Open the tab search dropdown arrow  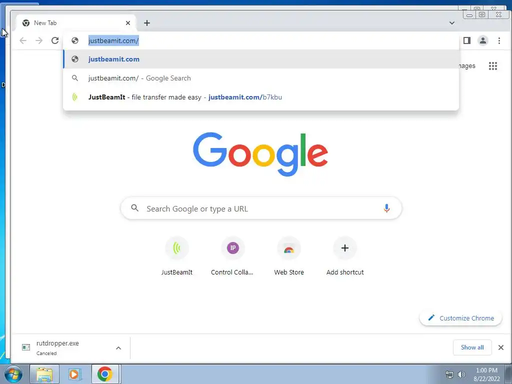coord(452,23)
